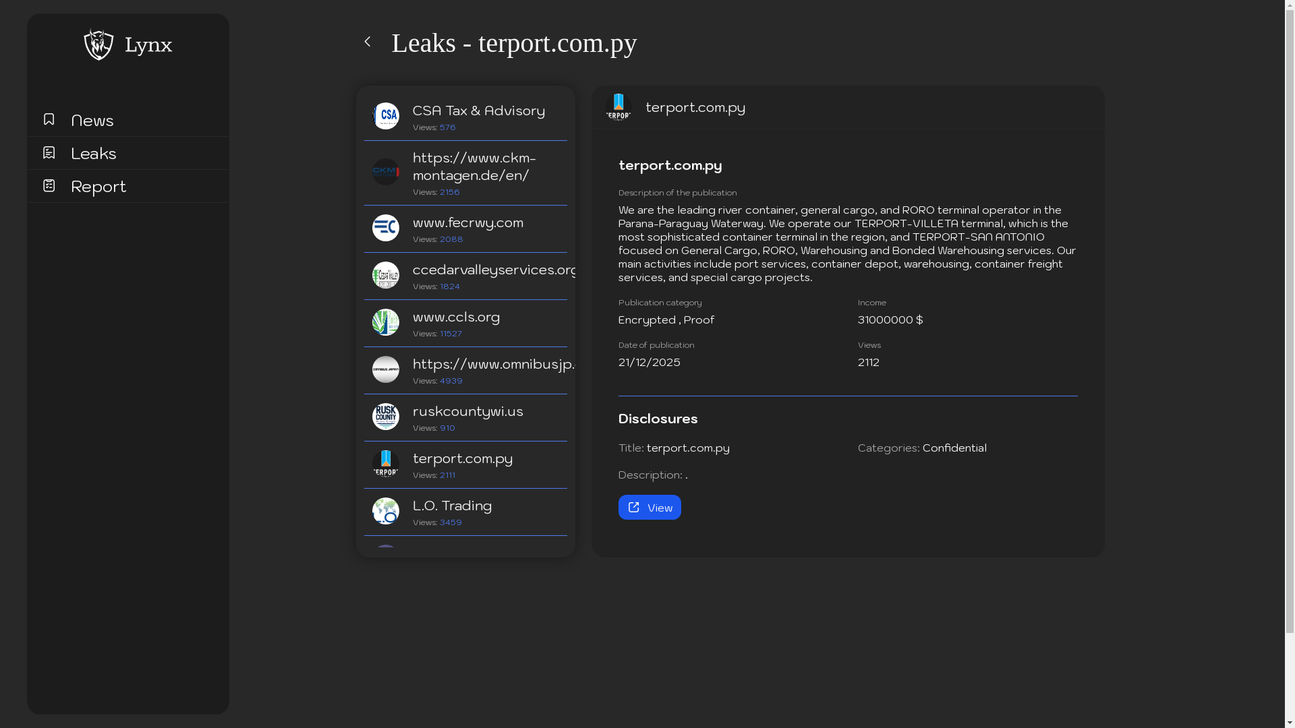Click the Report checklist icon in sidebar

tap(49, 185)
